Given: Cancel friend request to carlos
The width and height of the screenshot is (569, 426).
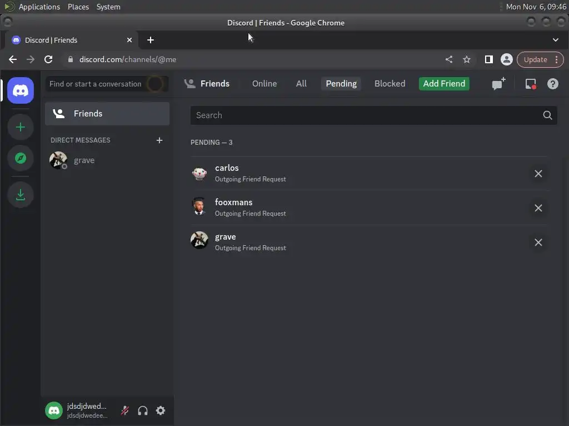Looking at the screenshot, I should (538, 174).
